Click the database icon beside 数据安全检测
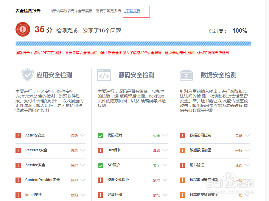Screen dimensions: 269x201 [186, 75]
